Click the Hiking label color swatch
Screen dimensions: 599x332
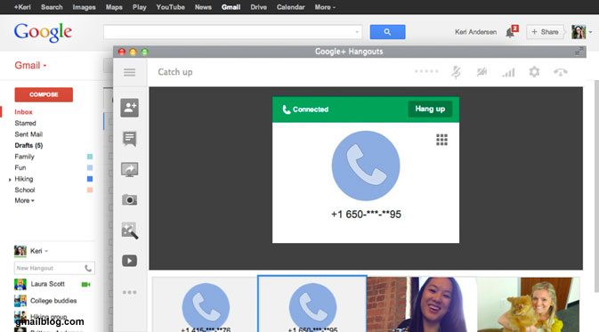pos(90,179)
